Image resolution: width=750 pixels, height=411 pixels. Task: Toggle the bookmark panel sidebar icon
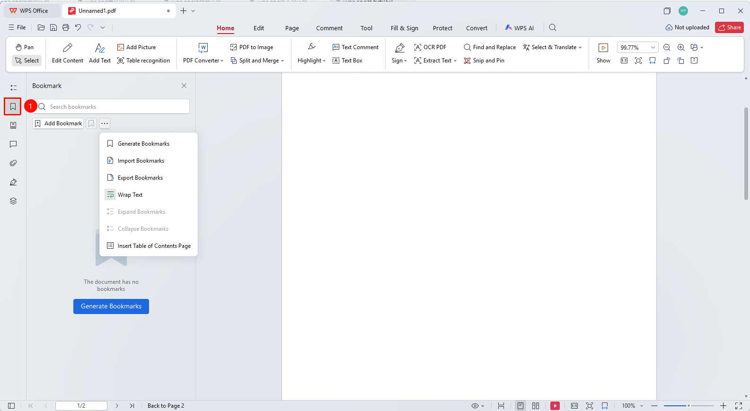(13, 106)
